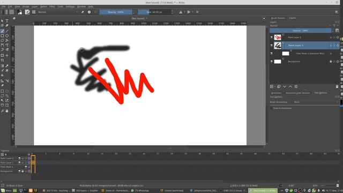Toggle eraser mode in toolbar
343x193 pixels.
[83, 12]
